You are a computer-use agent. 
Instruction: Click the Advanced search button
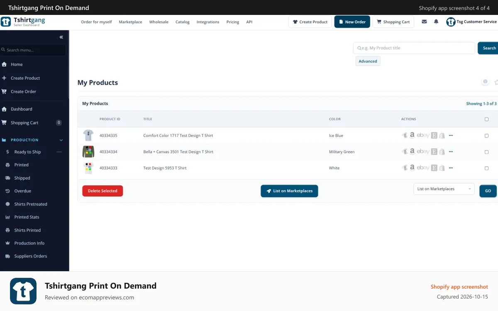pos(368,61)
